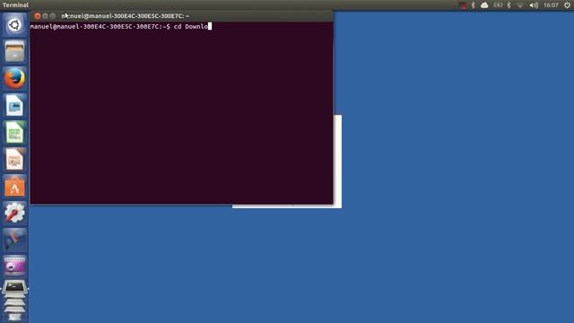Open the red recording indicator in tray

click(463, 5)
